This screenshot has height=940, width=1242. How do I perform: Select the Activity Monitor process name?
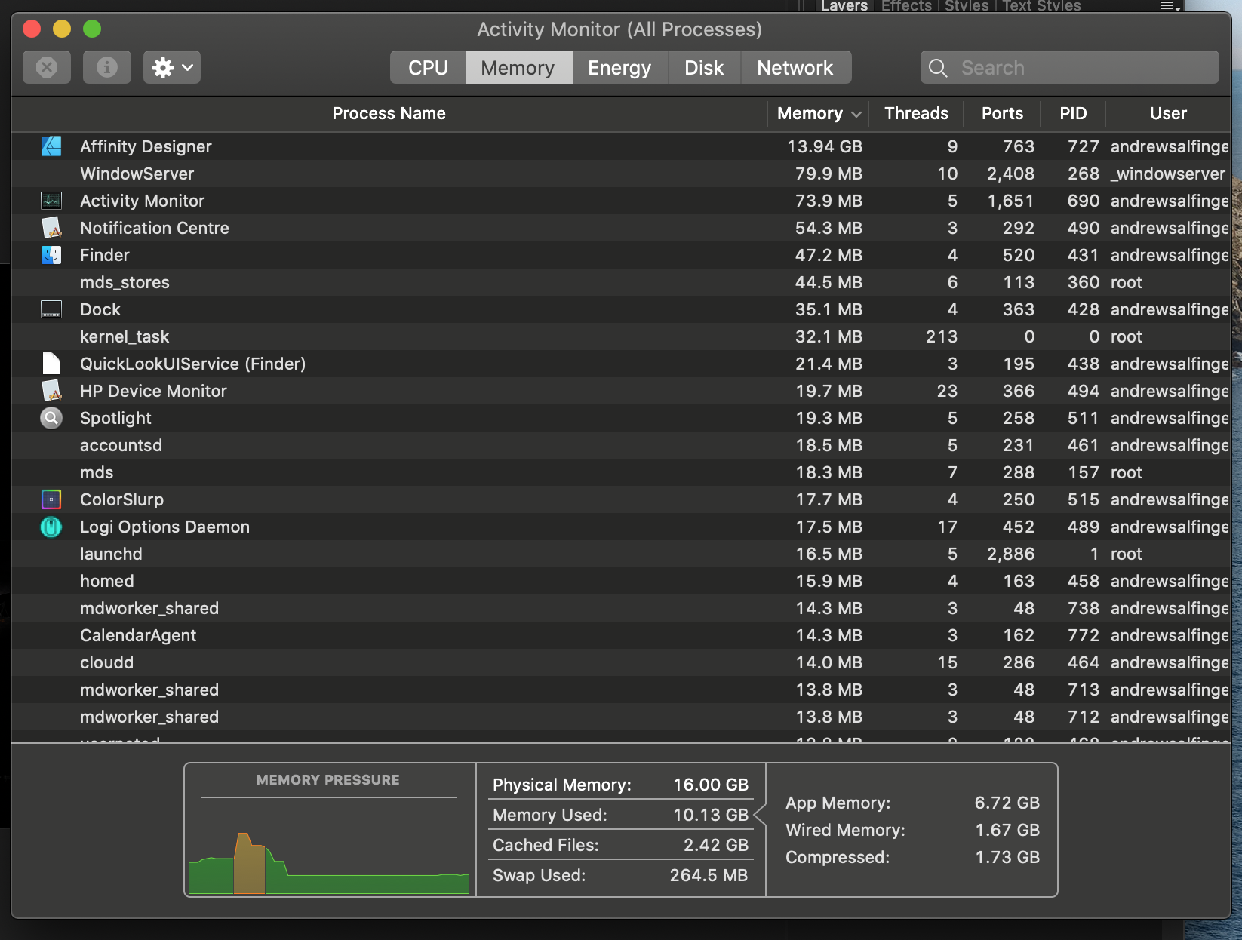pyautogui.click(x=143, y=201)
